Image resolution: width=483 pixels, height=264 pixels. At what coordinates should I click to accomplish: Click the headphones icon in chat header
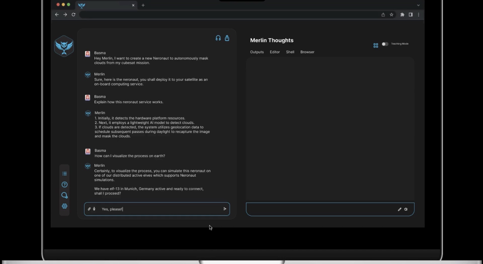pyautogui.click(x=218, y=38)
